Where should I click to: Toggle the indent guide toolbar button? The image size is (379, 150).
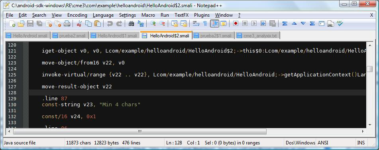pos(214,23)
